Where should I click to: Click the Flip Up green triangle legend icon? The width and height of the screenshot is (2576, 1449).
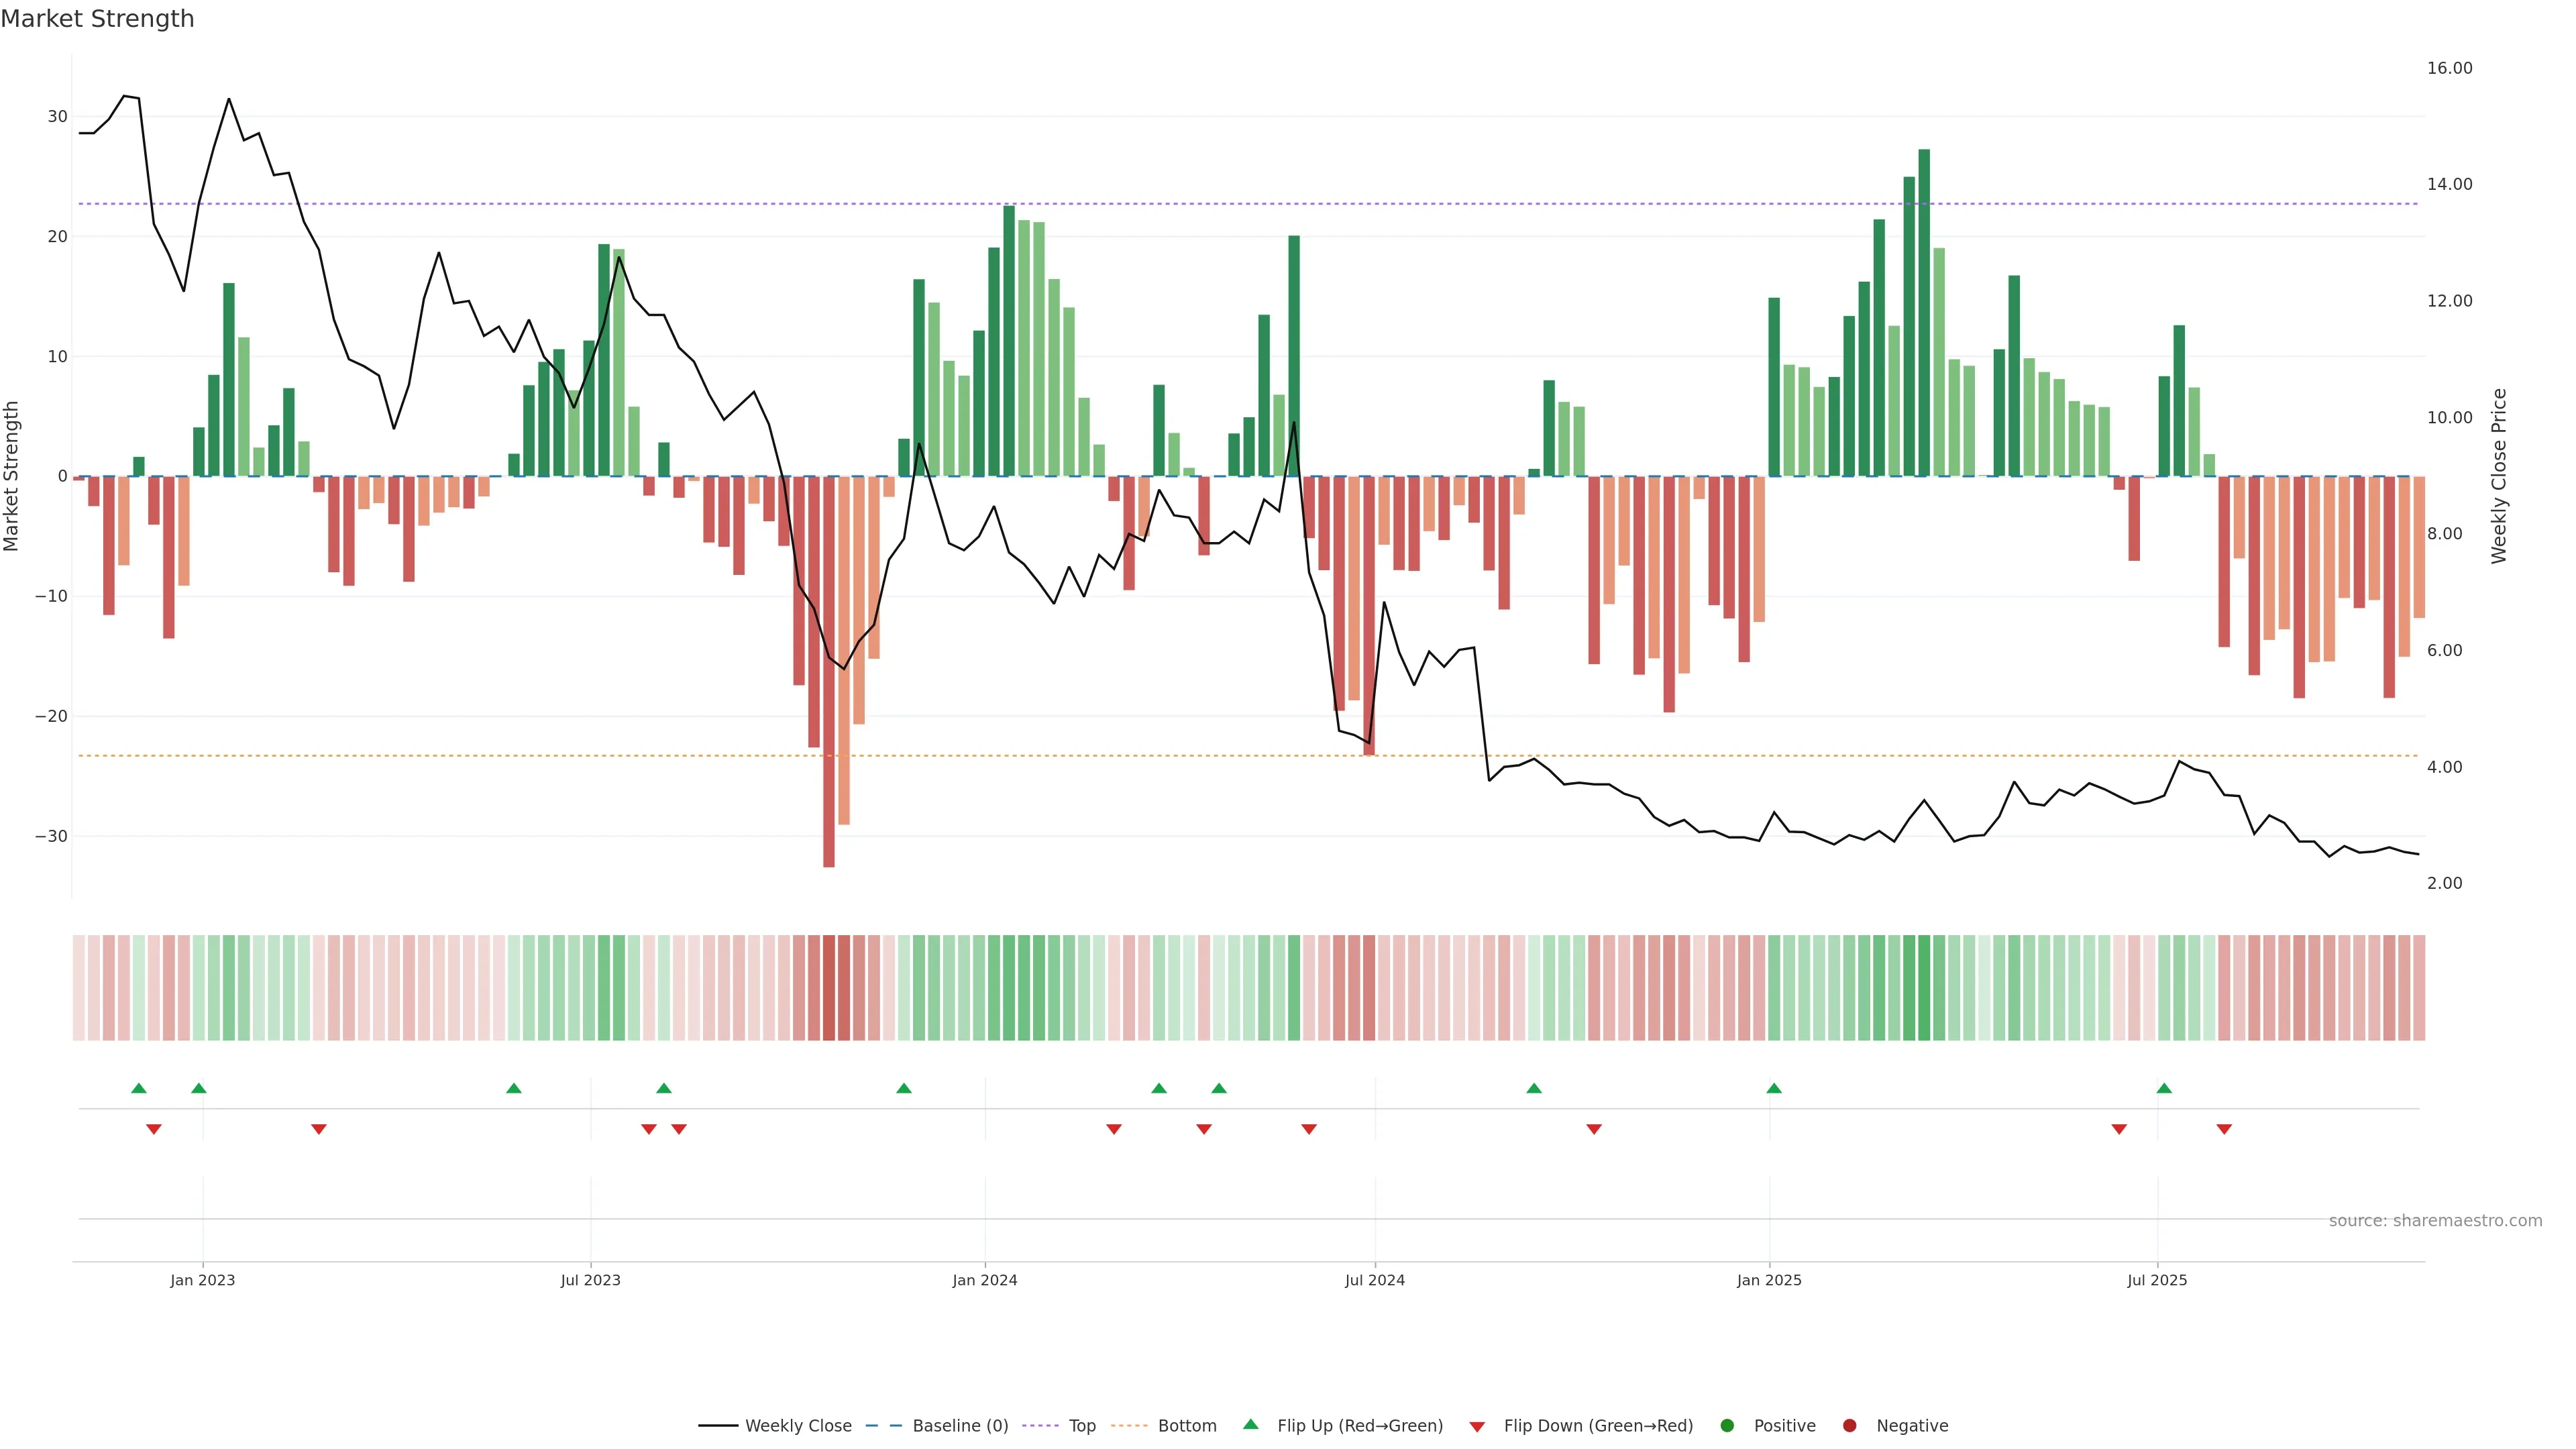pos(1250,1424)
